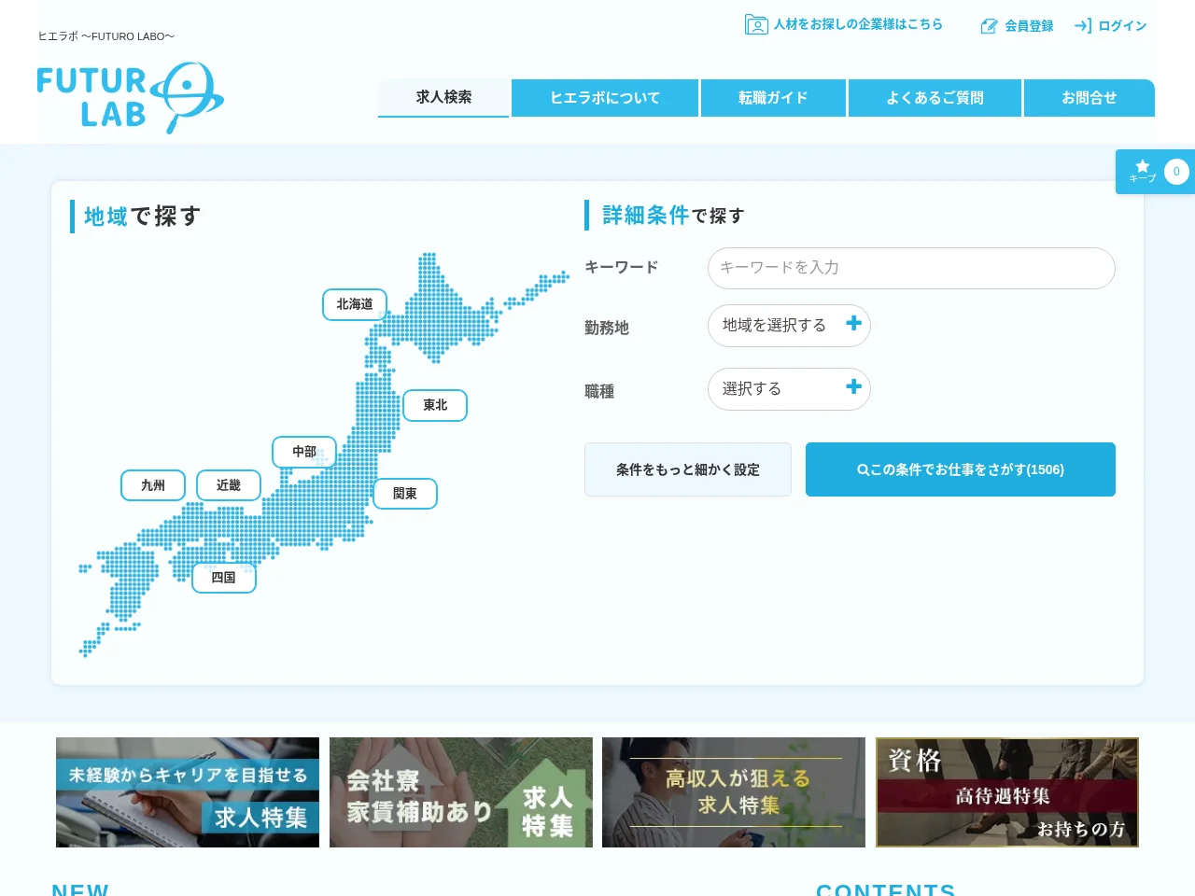The image size is (1195, 896).
Task: Open the 高収入が狙える求人特集 banner
Action: point(734,792)
